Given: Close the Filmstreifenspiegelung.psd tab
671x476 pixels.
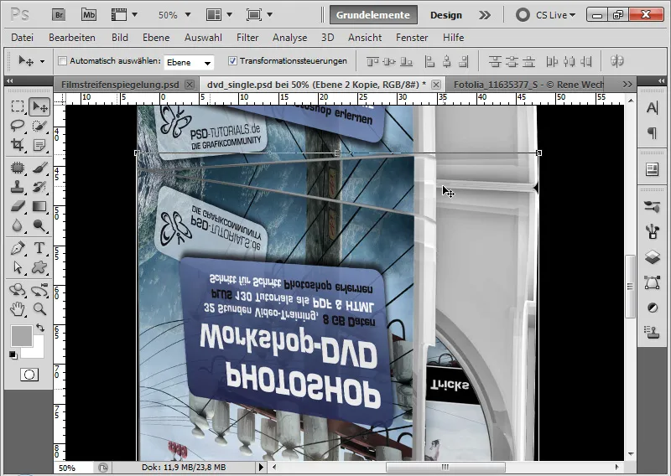Looking at the screenshot, I should coord(190,85).
